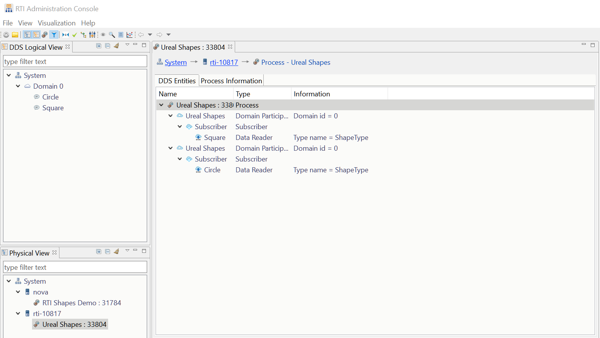Click the gear preferences icon in toolbar
This screenshot has height=338, width=600.
point(6,35)
